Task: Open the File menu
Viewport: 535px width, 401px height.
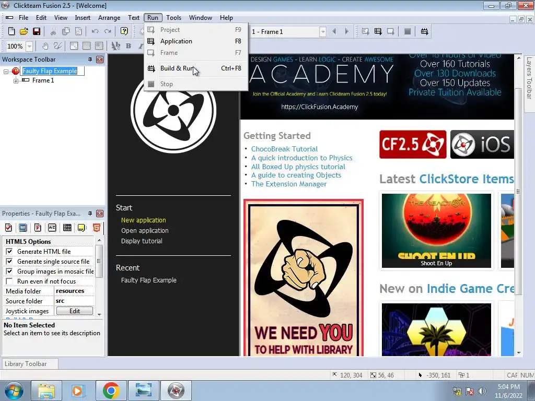Action: point(24,18)
